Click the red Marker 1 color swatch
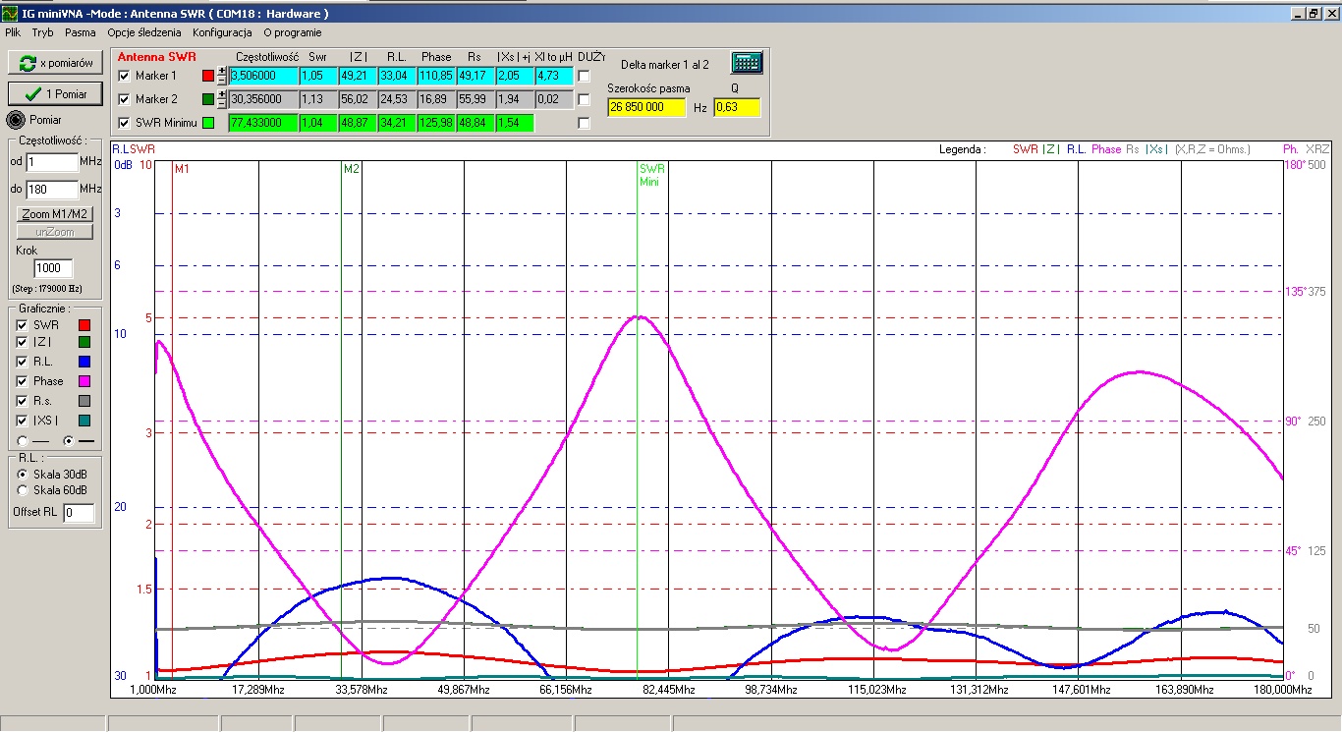This screenshot has height=732, width=1342. tap(207, 76)
